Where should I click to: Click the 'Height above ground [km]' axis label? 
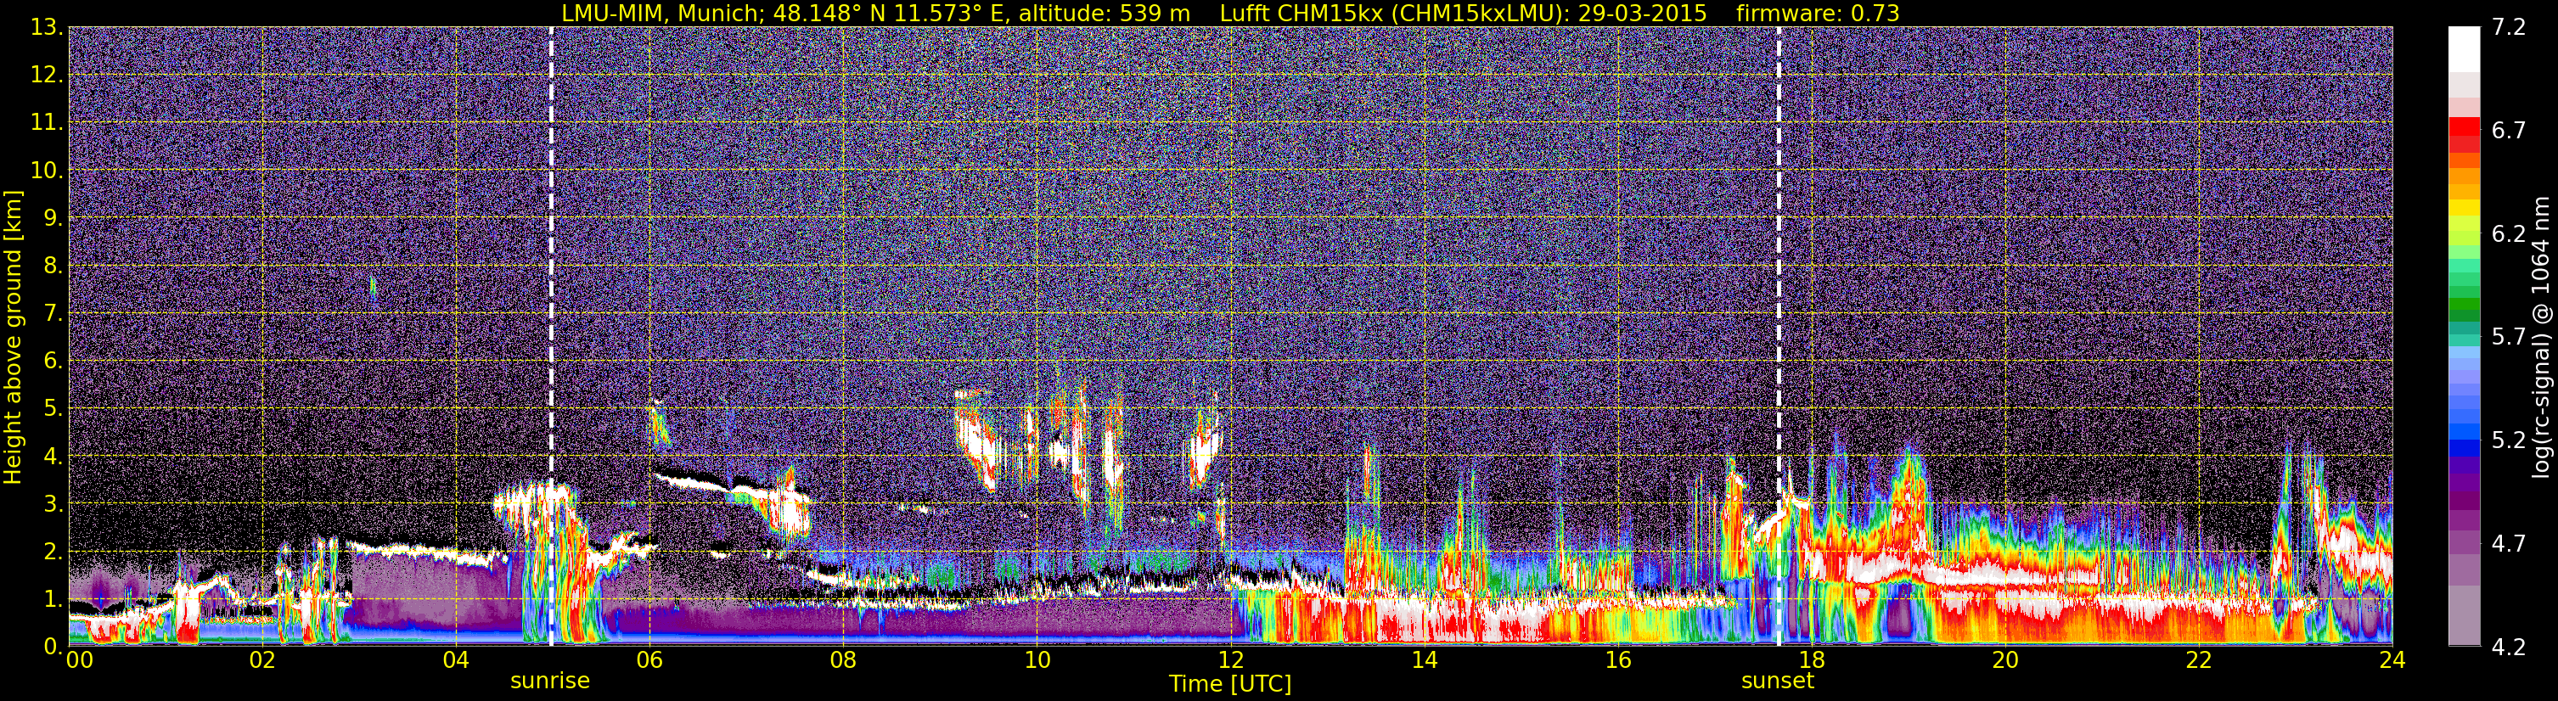13,337
